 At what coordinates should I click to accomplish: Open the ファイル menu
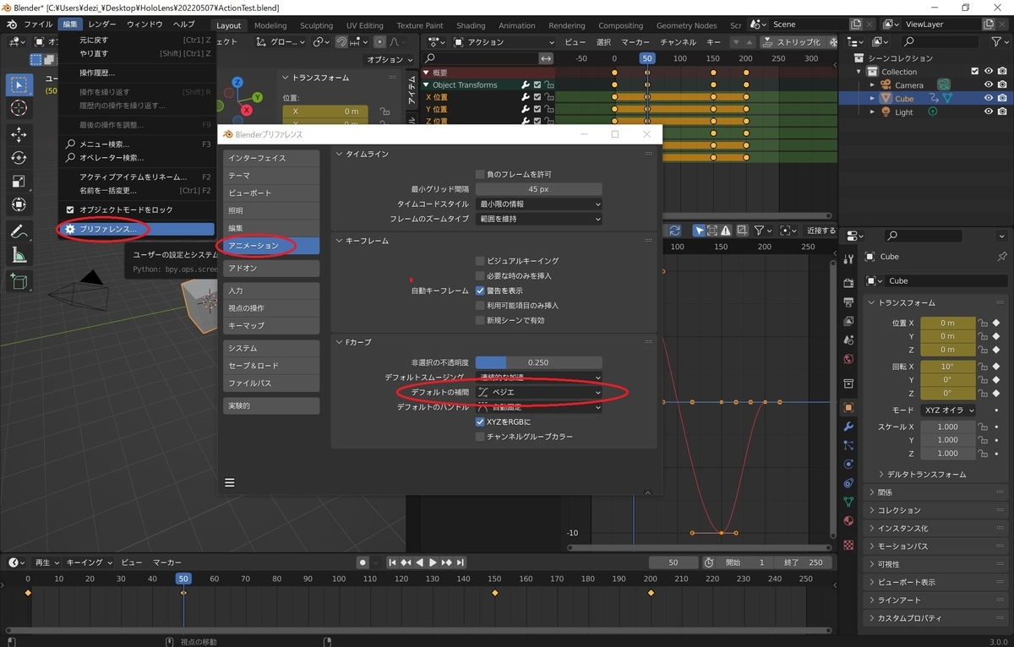[38, 24]
